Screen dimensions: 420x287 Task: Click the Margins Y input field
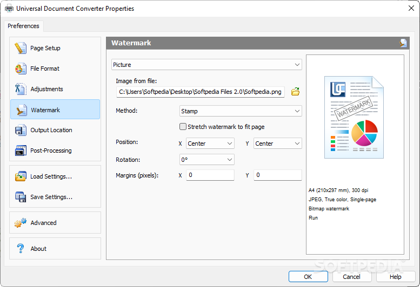(x=277, y=175)
